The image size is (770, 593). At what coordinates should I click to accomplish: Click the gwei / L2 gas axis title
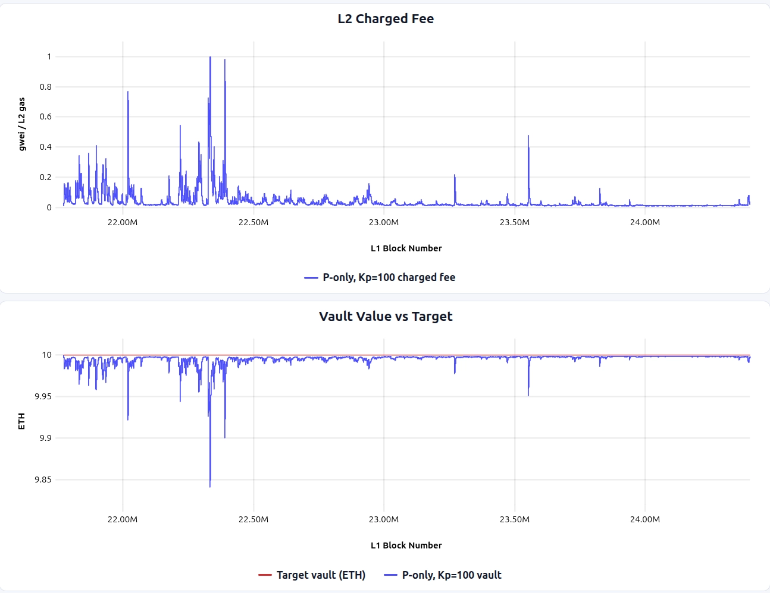pos(22,124)
